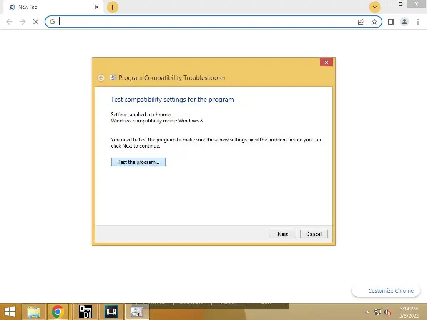Close the troubleshooter dialog with the red X

(326, 62)
